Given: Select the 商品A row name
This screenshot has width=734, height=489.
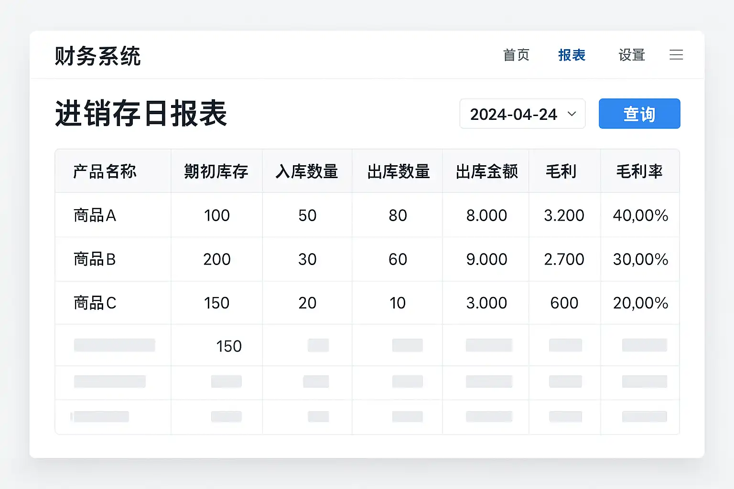Looking at the screenshot, I should tap(95, 216).
